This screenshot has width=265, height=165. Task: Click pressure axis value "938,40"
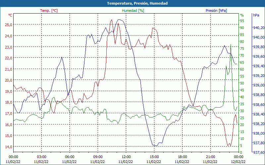click(258, 114)
